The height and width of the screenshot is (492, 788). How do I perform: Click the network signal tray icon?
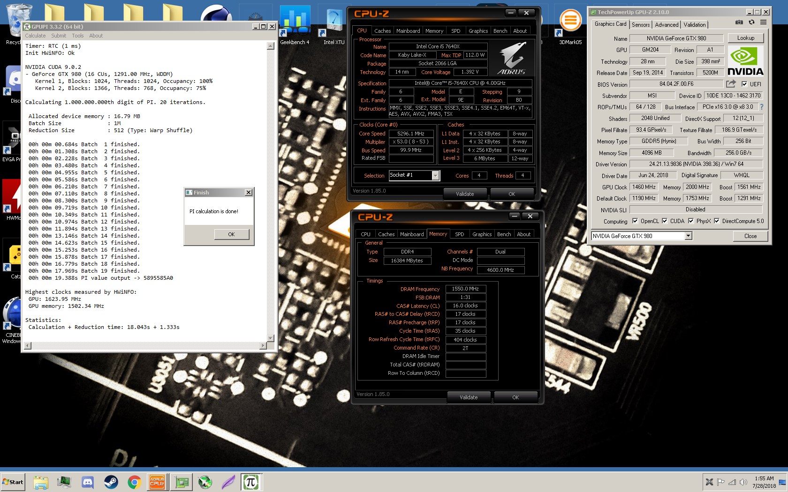pyautogui.click(x=732, y=482)
